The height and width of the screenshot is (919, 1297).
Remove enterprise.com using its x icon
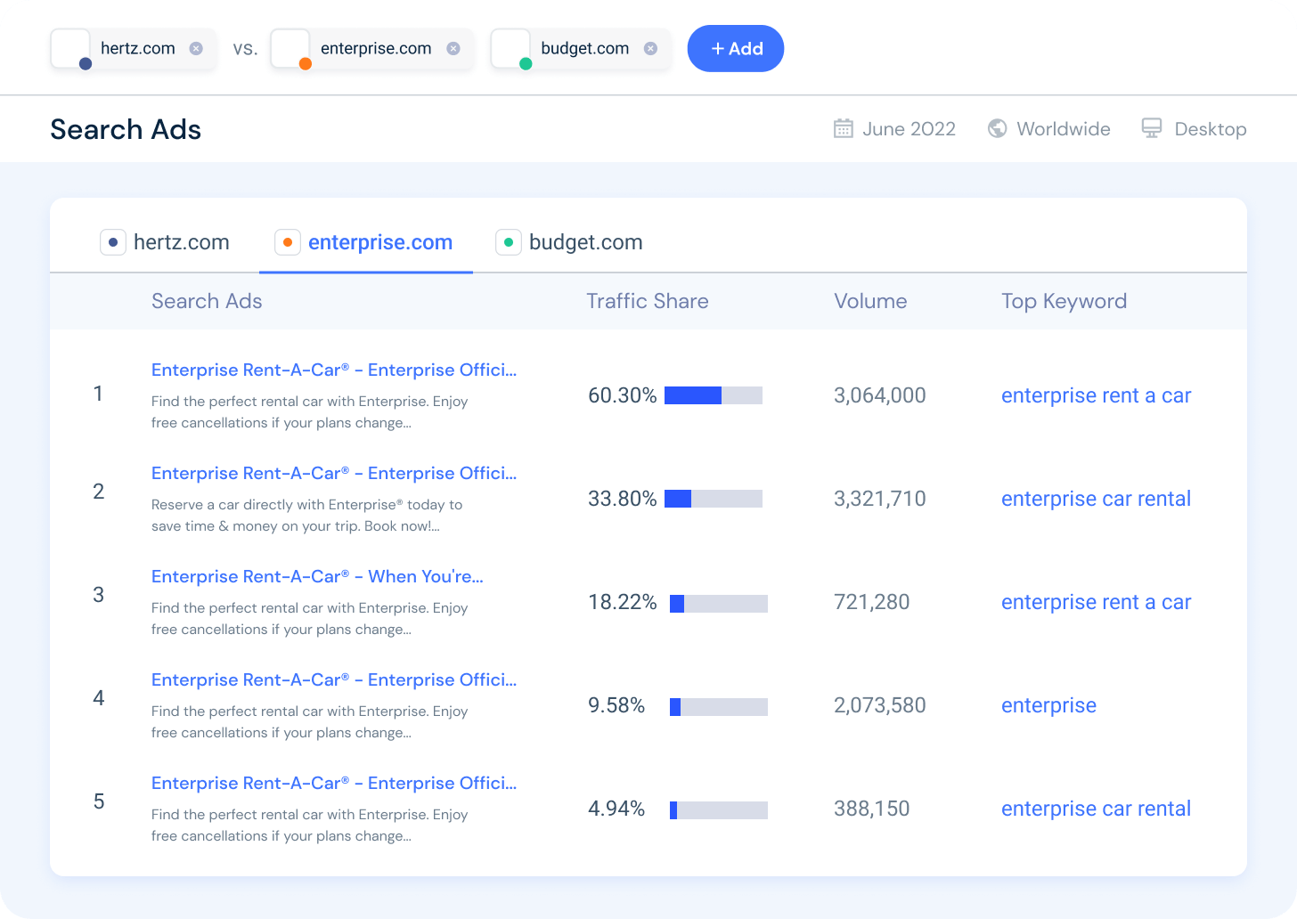(x=453, y=49)
